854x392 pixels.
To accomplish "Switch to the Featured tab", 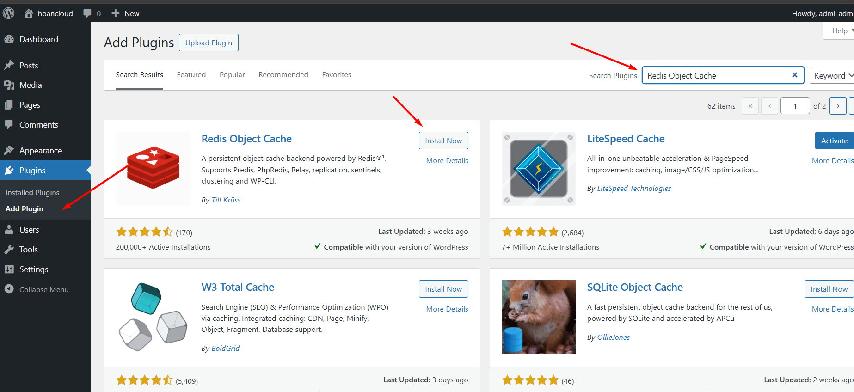I will 191,75.
